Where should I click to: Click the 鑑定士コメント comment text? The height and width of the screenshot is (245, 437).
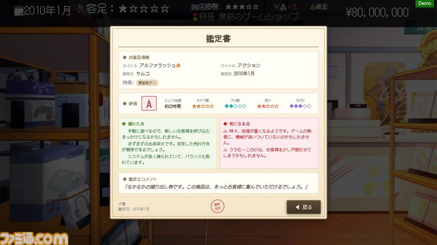[216, 187]
